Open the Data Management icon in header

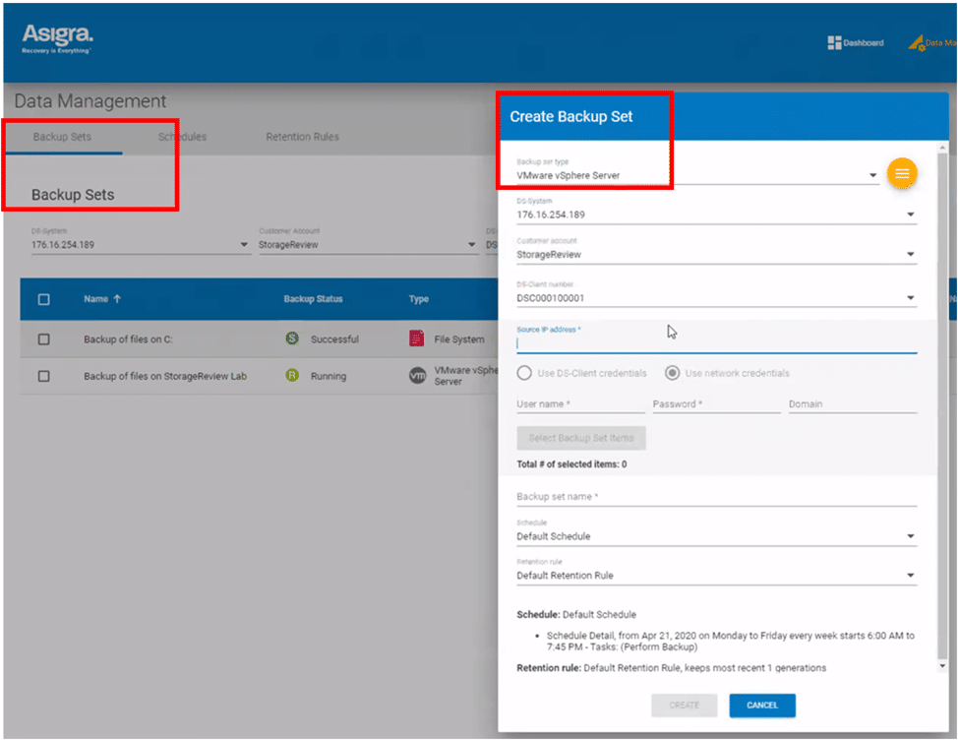coord(916,42)
